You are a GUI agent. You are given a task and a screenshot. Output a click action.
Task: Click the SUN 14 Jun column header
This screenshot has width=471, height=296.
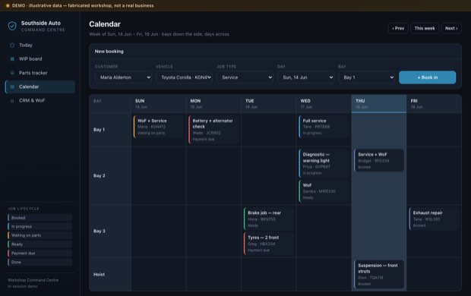click(x=158, y=104)
